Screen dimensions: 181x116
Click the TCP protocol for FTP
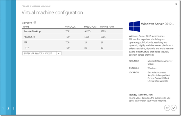coord(67,42)
